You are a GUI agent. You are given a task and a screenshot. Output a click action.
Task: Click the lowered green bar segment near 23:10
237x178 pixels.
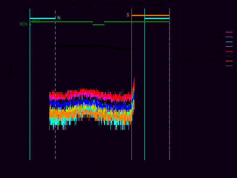(x=99, y=25)
